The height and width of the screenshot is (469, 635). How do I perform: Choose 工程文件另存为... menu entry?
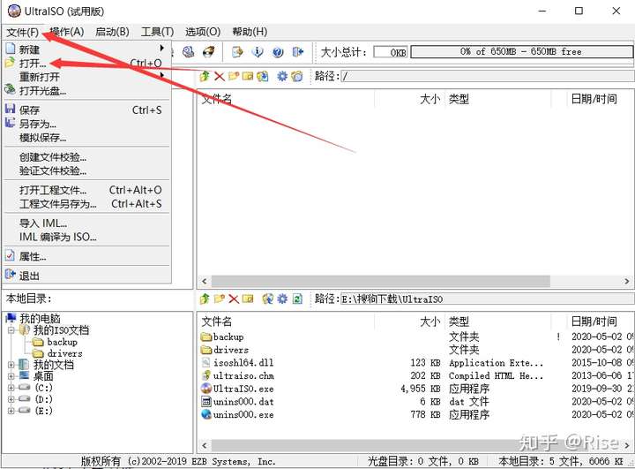pos(86,204)
